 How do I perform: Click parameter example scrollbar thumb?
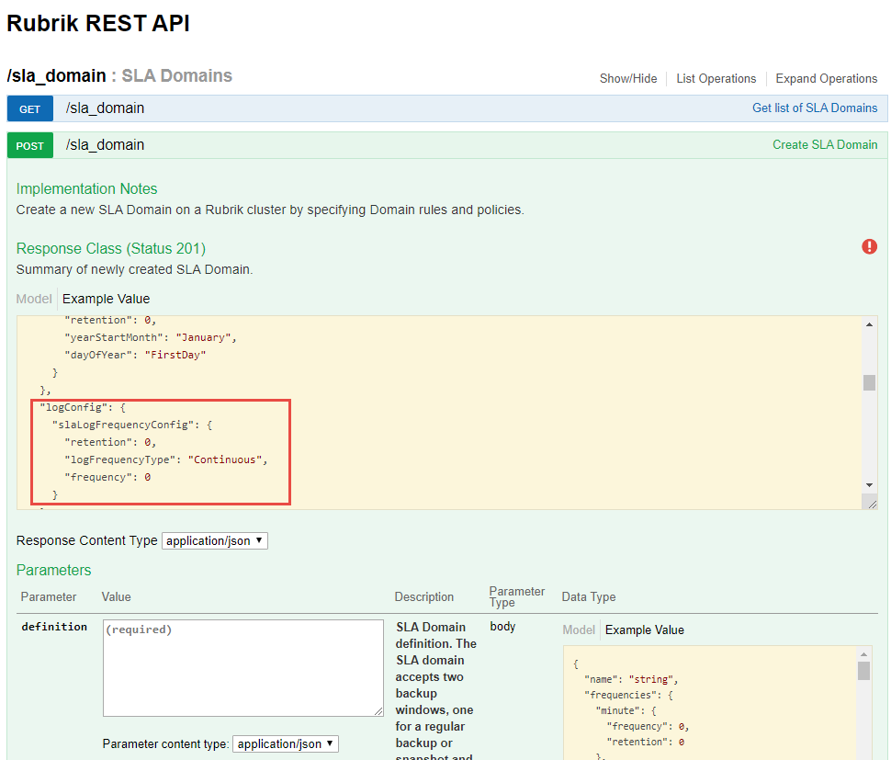863,671
